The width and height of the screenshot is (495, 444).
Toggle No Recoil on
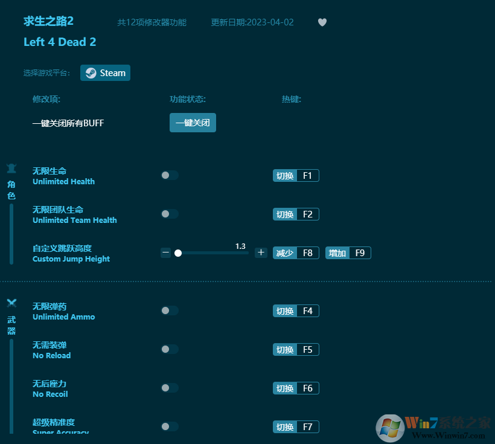pos(170,388)
